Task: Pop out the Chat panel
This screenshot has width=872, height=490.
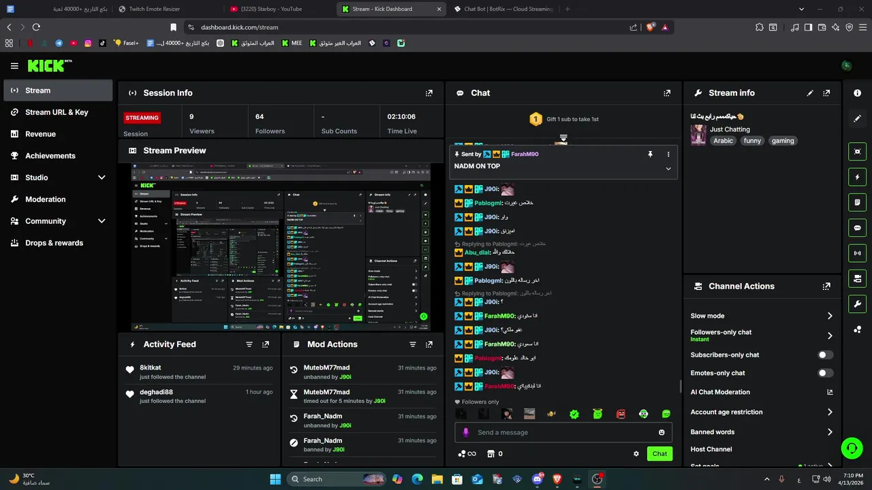Action: pos(667,93)
